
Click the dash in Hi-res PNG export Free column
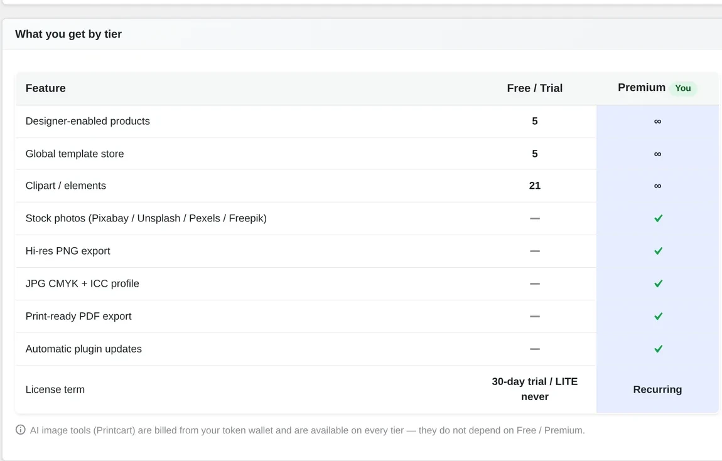click(x=534, y=252)
